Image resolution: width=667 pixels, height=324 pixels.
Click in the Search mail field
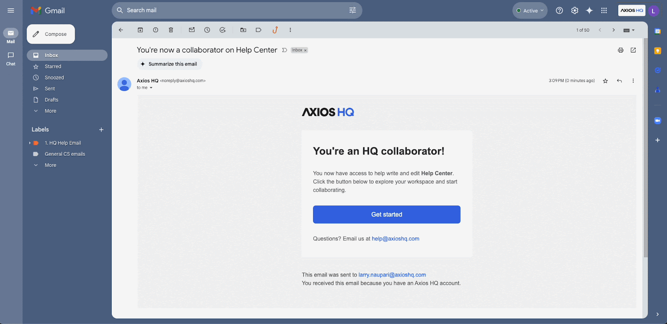point(237,10)
